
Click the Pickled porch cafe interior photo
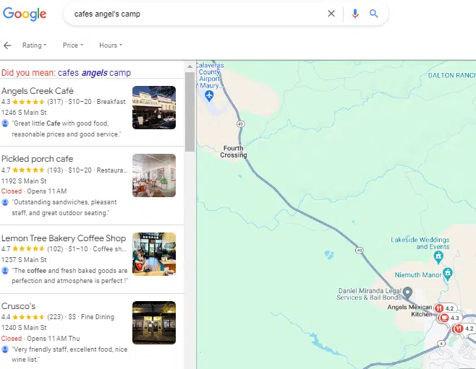(154, 175)
